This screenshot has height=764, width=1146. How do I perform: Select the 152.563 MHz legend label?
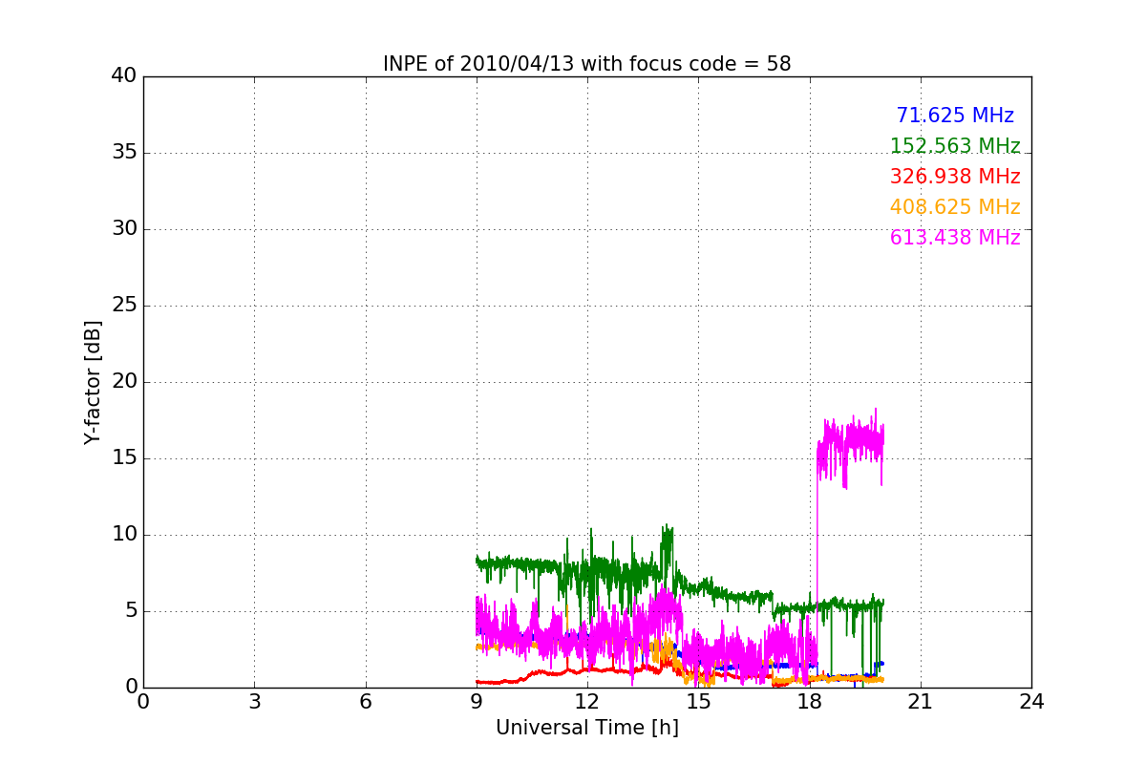955,146
